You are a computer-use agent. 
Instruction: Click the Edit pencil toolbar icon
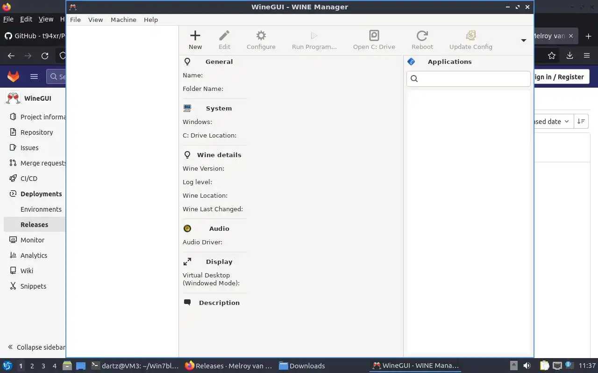click(x=224, y=35)
